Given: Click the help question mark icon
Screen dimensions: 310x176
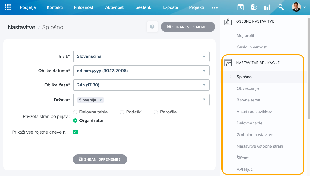Looking at the screenshot, I should pos(152,27).
